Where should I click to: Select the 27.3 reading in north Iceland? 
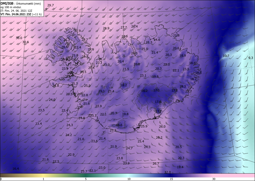99,63
